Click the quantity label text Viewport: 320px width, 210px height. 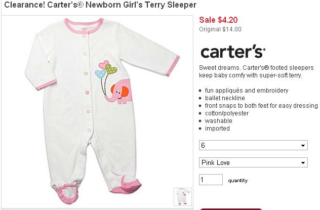pos(238,181)
